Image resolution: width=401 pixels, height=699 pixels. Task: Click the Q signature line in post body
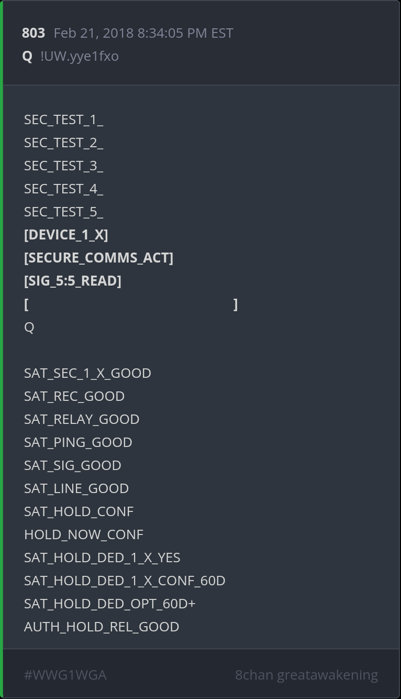click(x=29, y=327)
